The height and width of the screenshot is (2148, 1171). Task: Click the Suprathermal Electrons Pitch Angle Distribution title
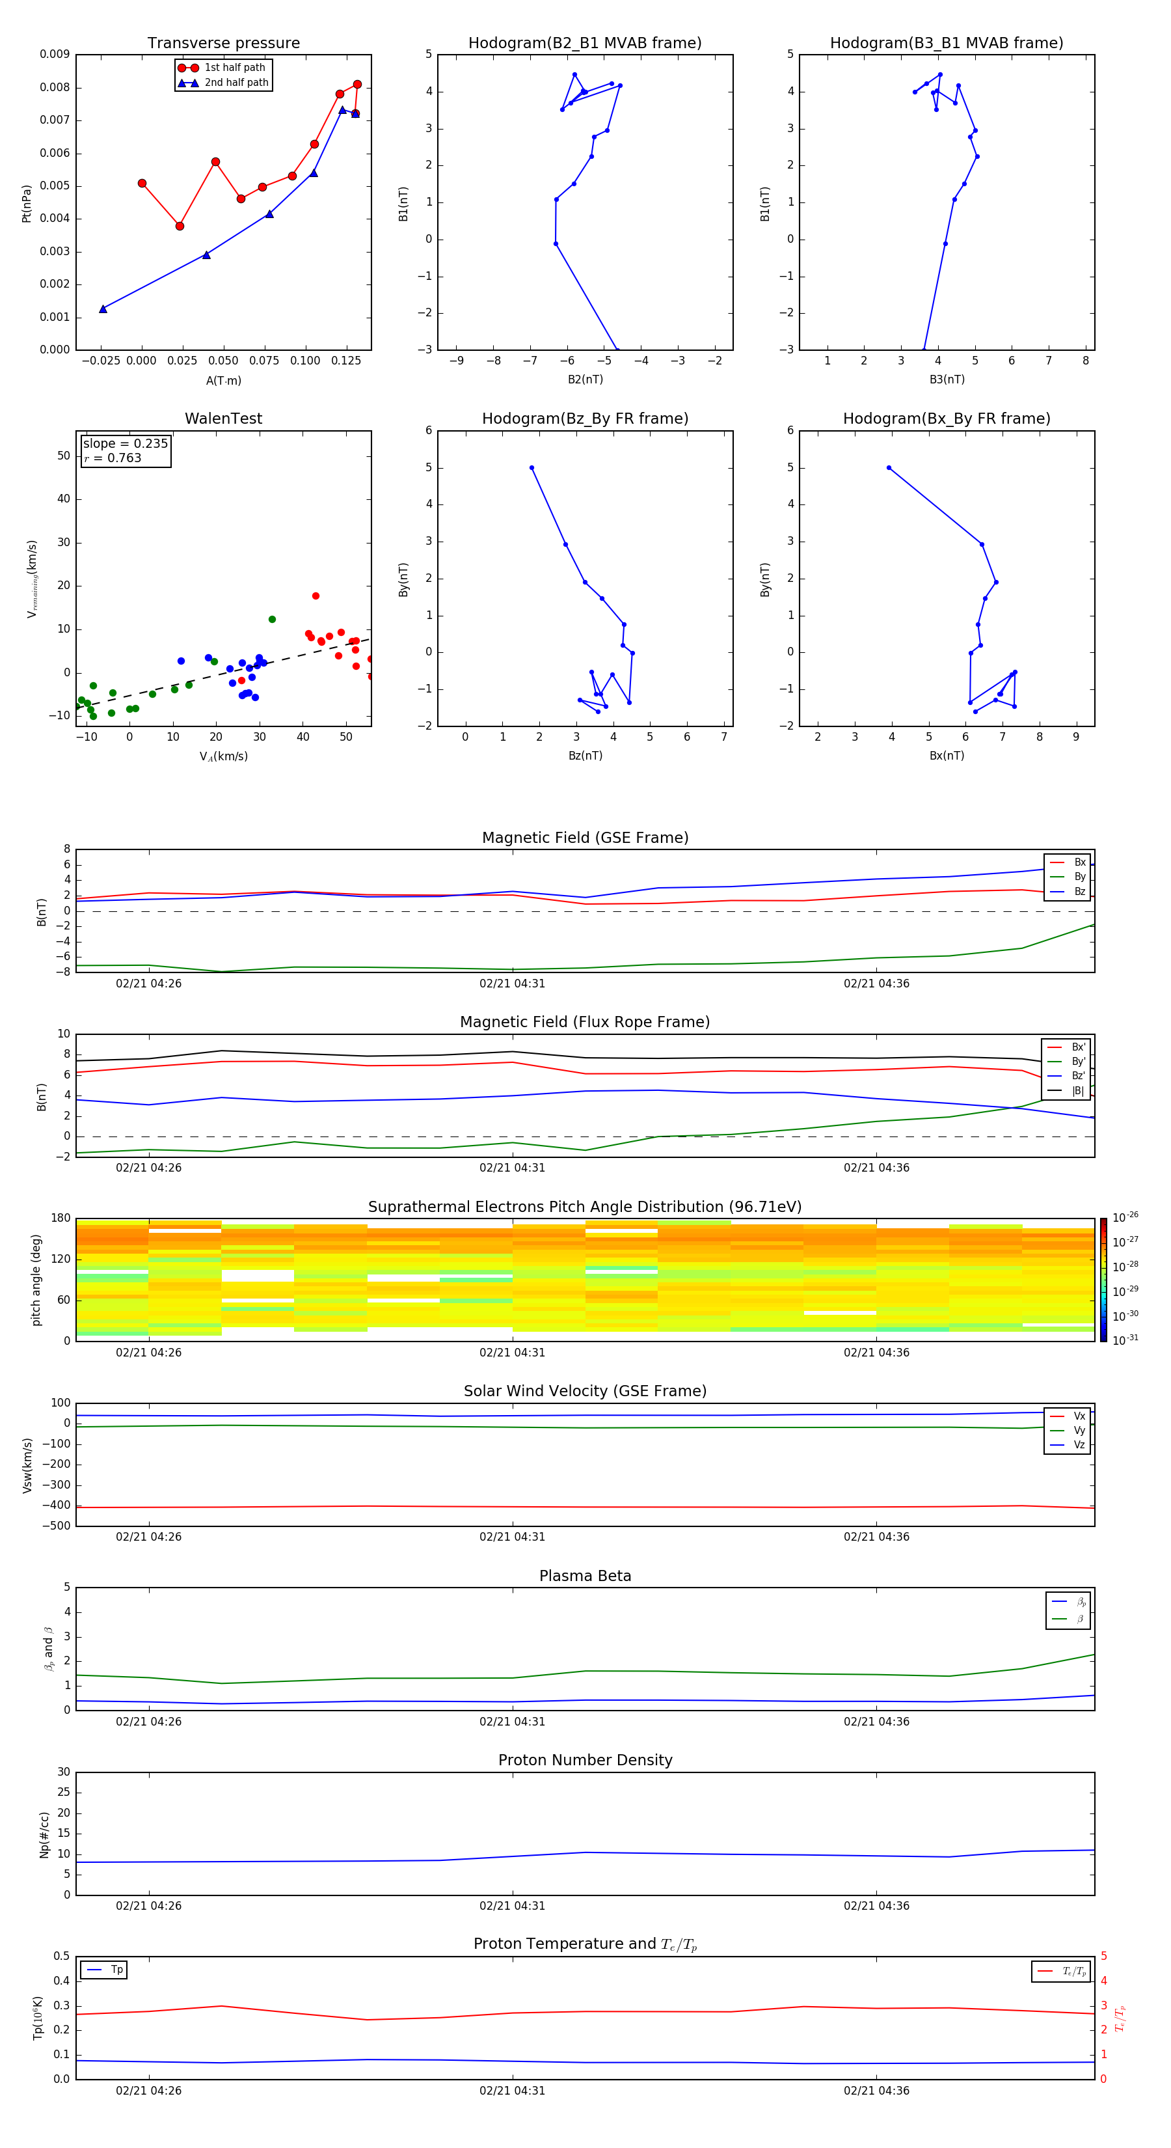tap(585, 1207)
